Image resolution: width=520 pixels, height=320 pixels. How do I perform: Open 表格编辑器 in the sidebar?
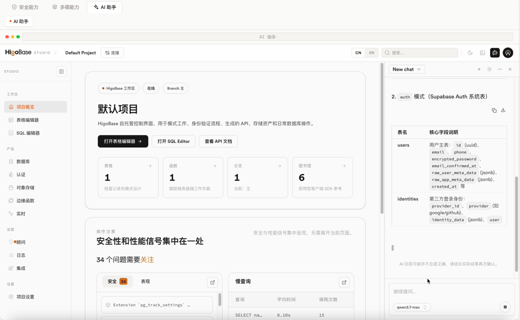click(36, 120)
